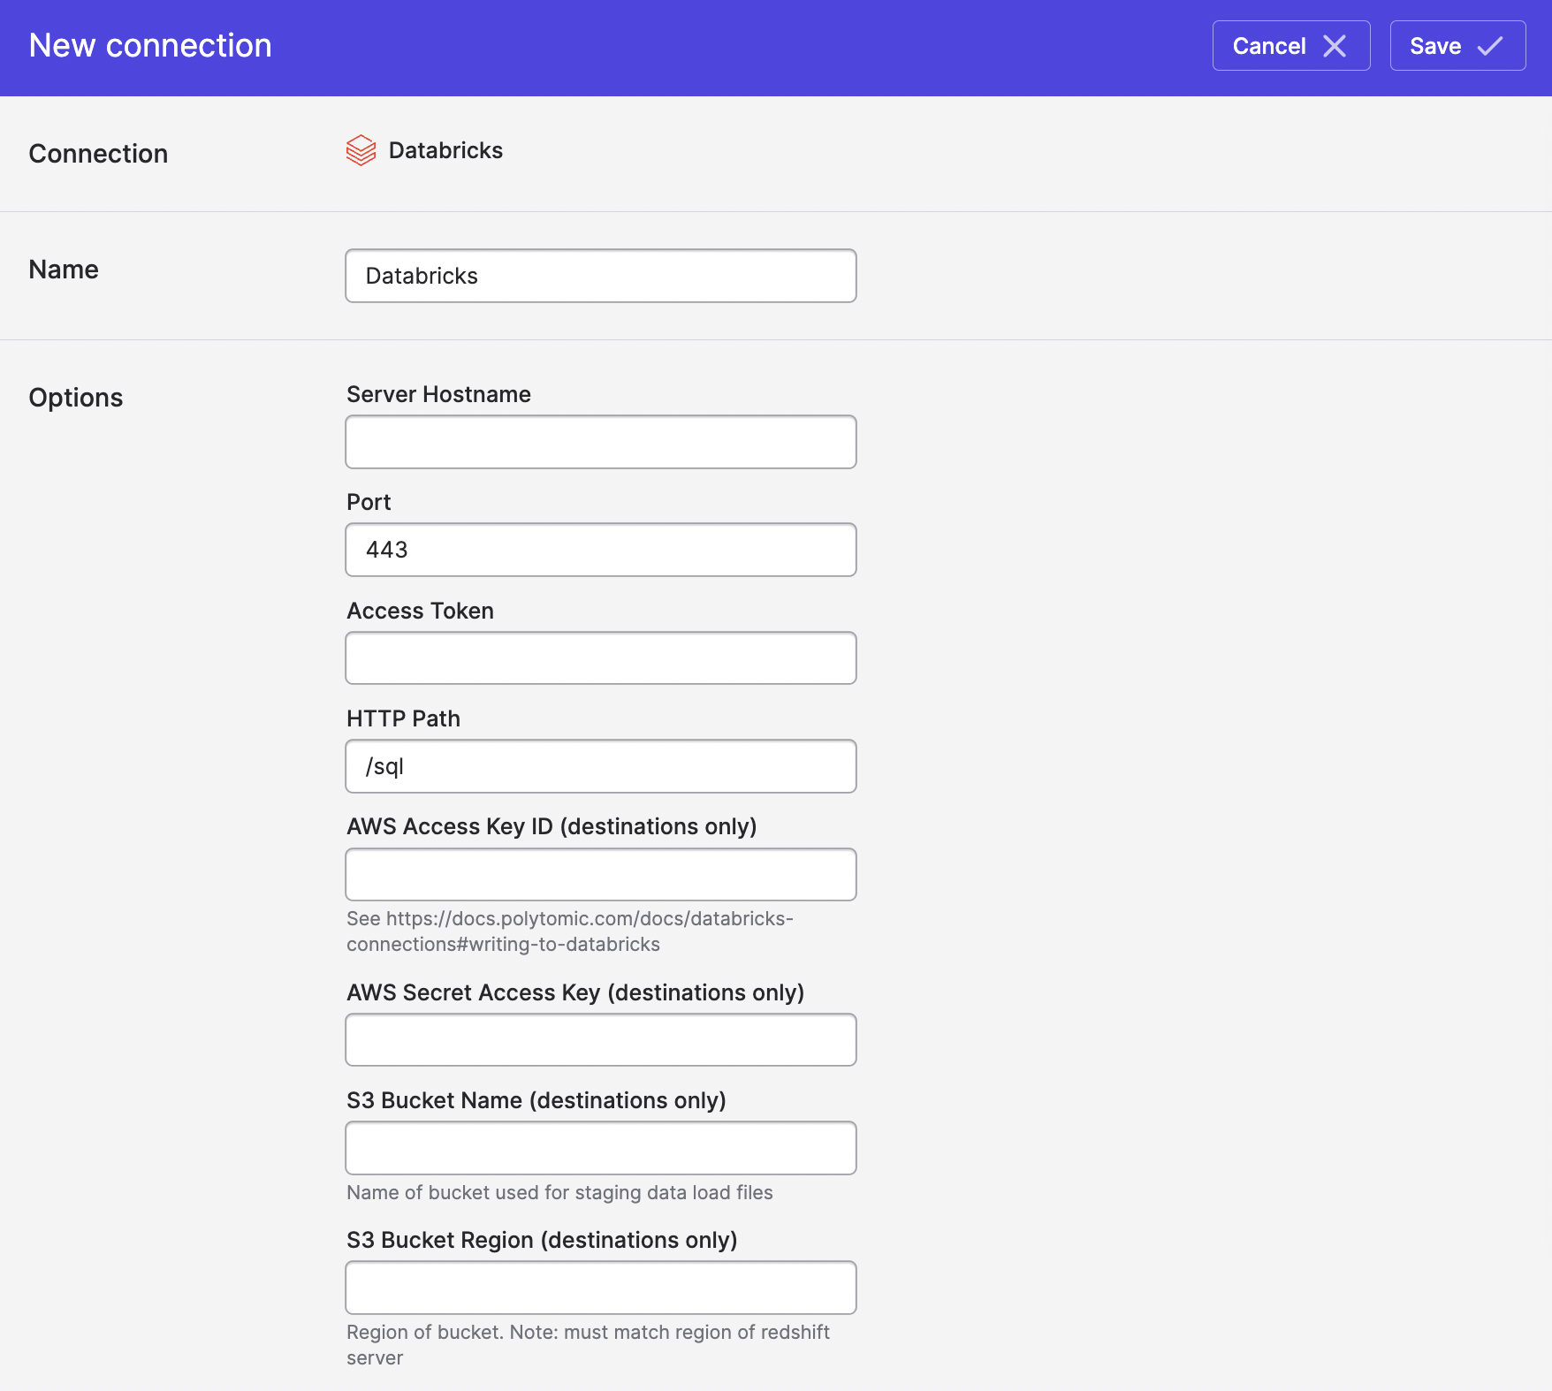Click the 'Connection' section heading

(x=98, y=154)
